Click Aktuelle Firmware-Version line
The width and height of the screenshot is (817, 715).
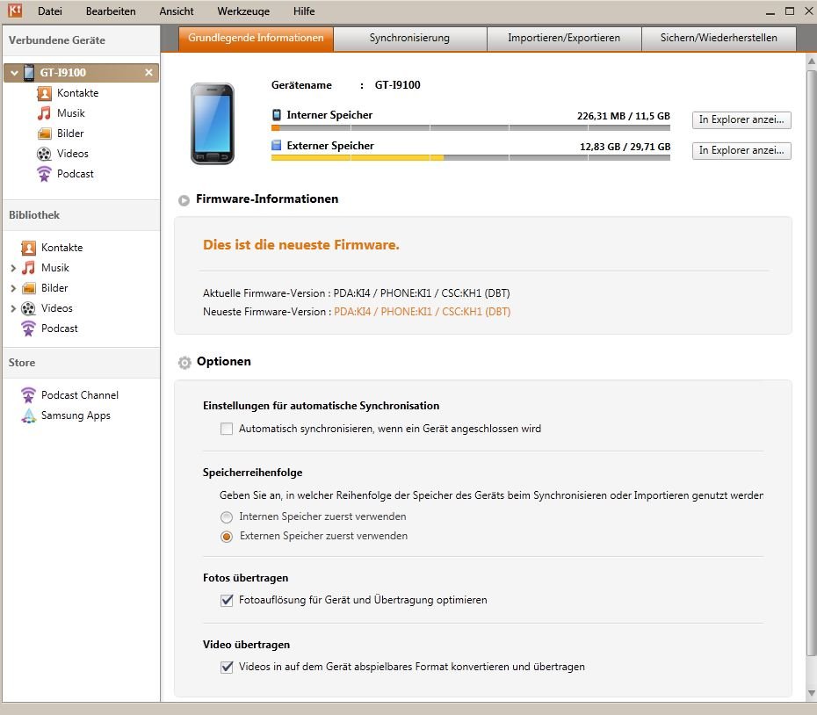[x=357, y=293]
